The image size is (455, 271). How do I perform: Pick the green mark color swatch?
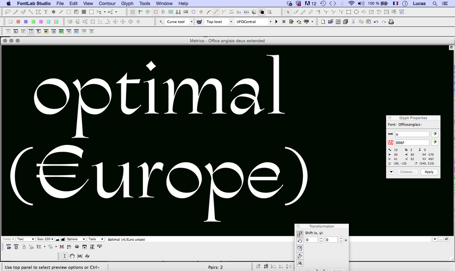[x=33, y=22]
